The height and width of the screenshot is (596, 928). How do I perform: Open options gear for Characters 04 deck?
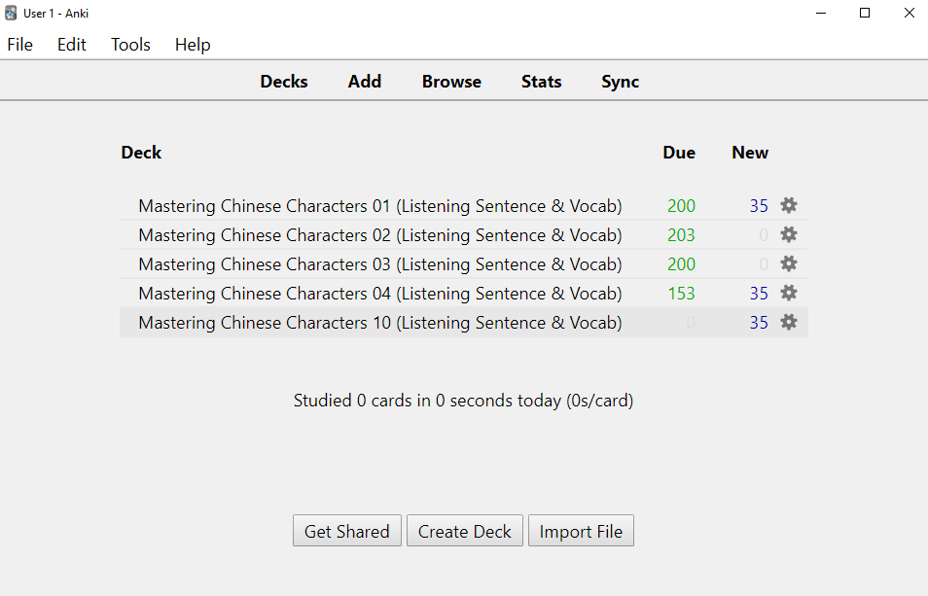point(788,293)
